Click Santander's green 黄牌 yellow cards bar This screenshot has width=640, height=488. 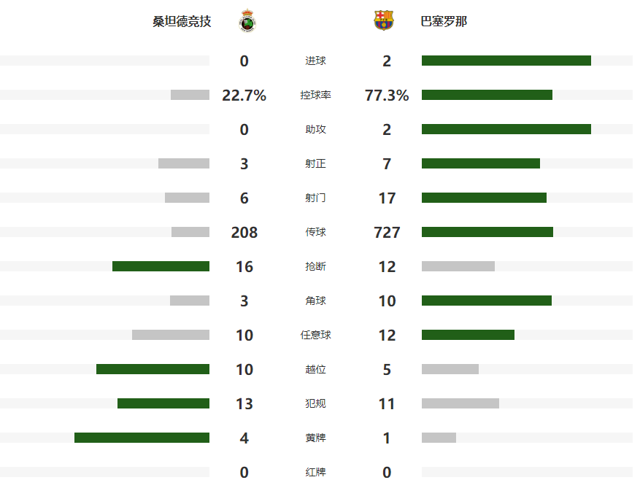[142, 438]
